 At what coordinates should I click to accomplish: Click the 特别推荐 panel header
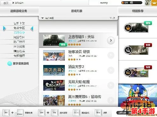tap(138, 11)
